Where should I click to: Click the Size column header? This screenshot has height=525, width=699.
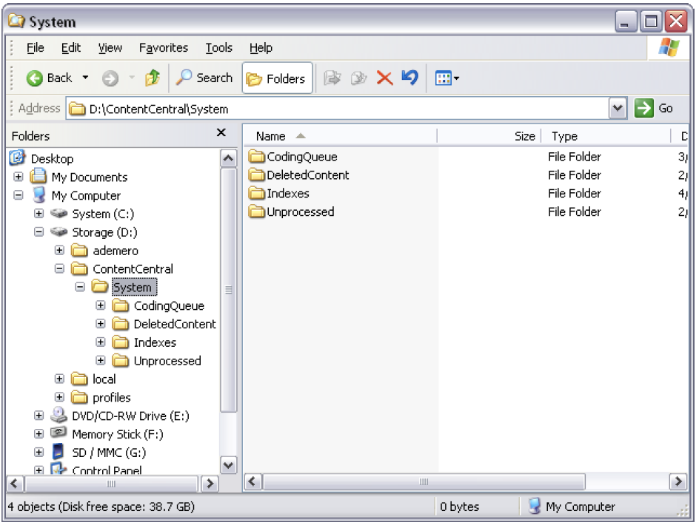(524, 136)
